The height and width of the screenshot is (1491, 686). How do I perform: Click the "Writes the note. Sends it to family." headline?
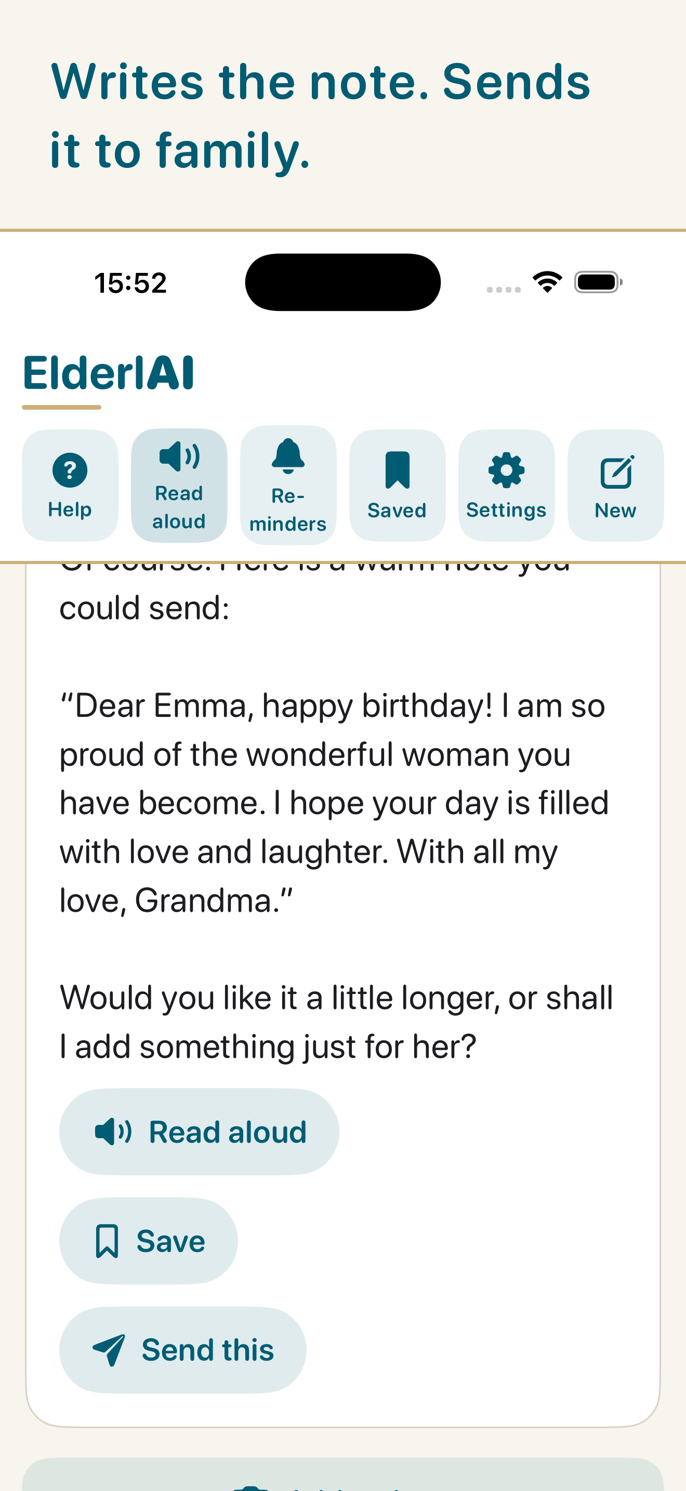click(x=320, y=116)
